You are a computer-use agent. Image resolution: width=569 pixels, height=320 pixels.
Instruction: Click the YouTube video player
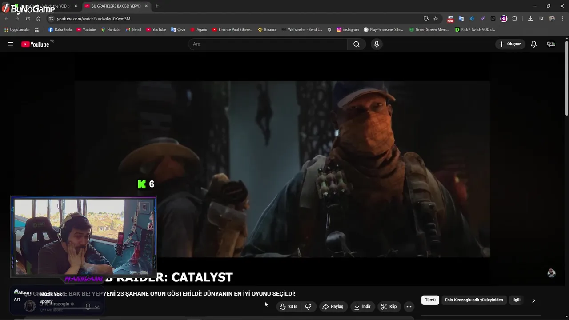pyautogui.click(x=282, y=169)
